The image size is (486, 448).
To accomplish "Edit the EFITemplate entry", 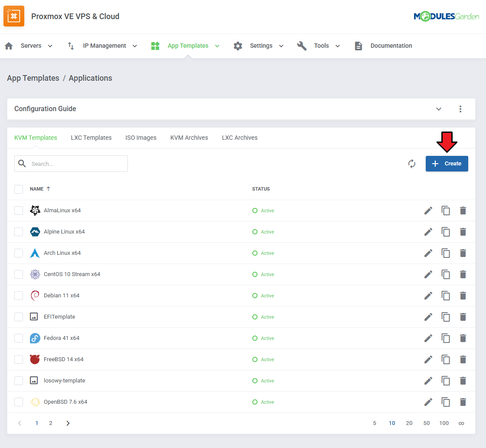I will coord(428,317).
